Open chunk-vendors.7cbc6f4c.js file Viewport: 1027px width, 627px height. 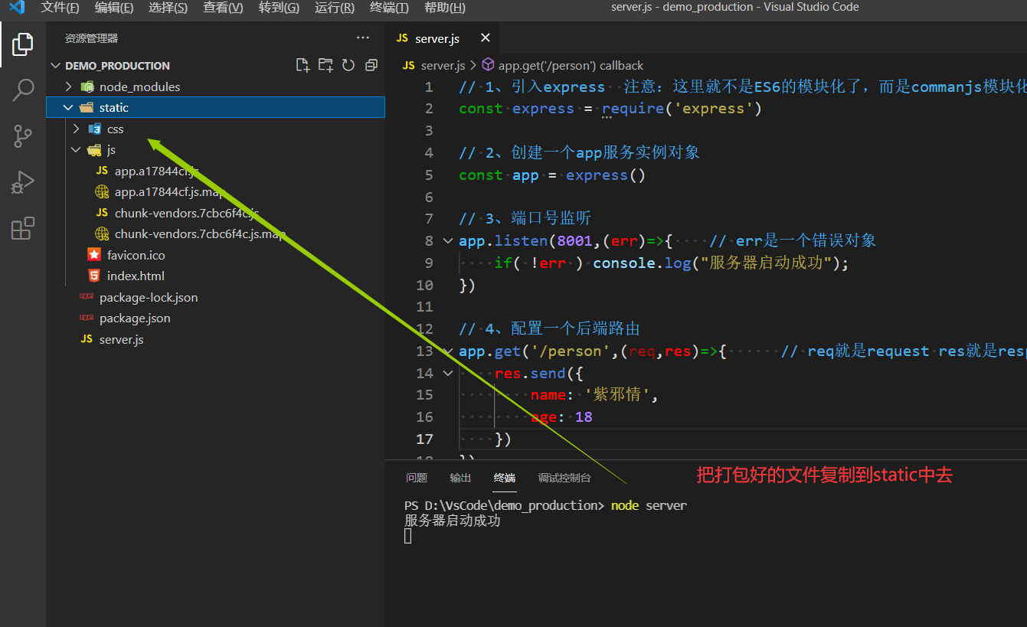coord(215,213)
